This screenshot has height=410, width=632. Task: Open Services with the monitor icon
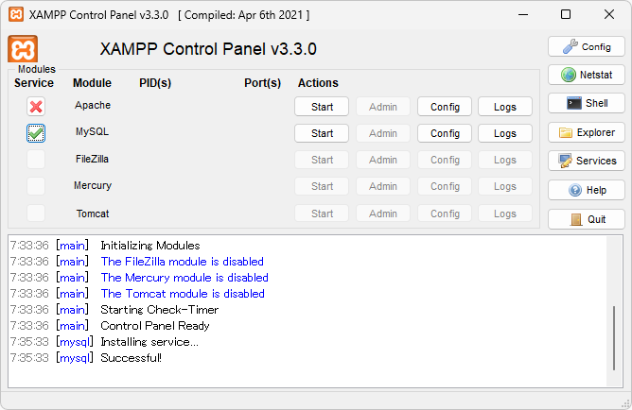586,161
